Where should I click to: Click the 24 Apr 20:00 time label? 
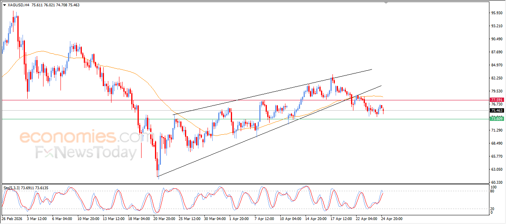click(391, 218)
